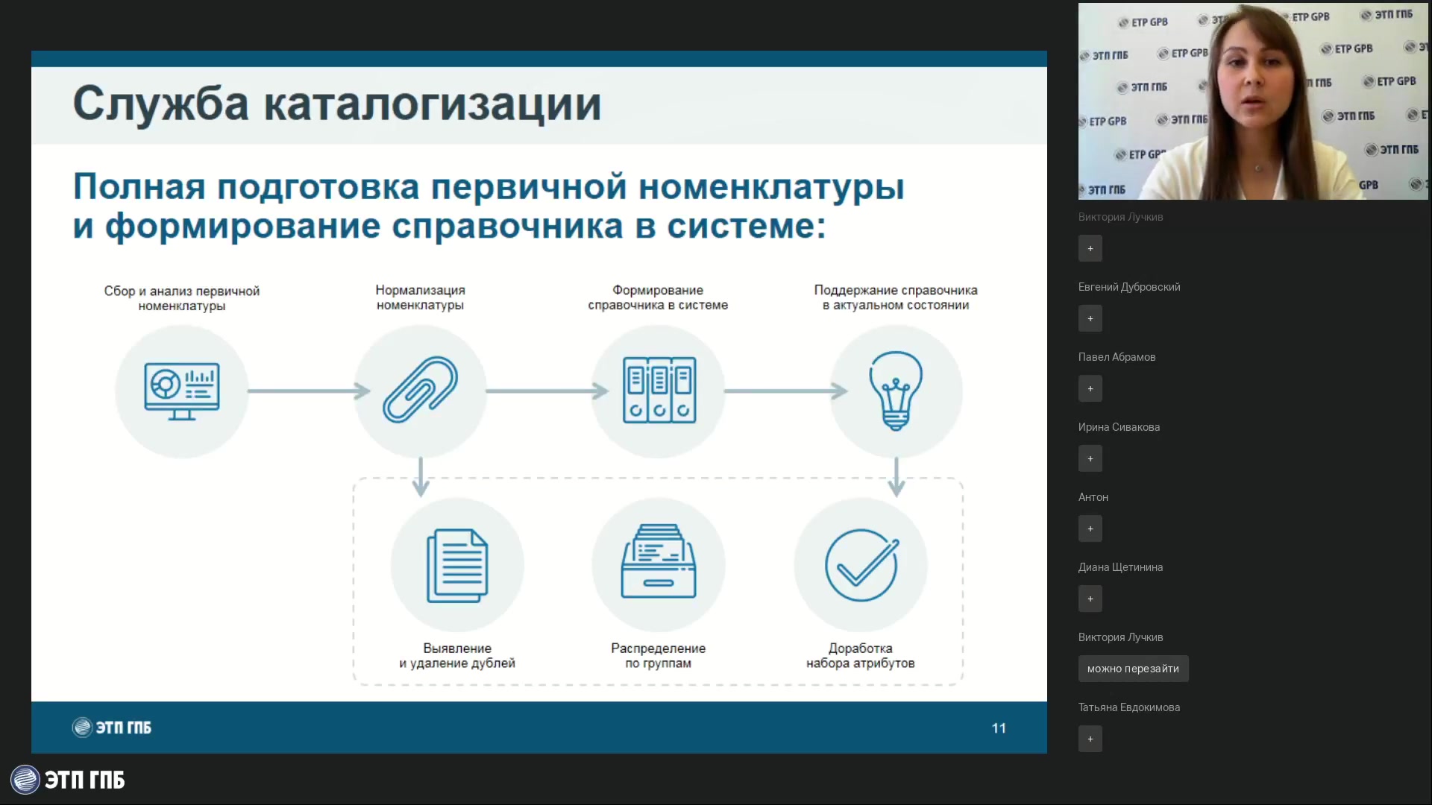Click the plus message from Евгений Дубровский

tap(1090, 318)
